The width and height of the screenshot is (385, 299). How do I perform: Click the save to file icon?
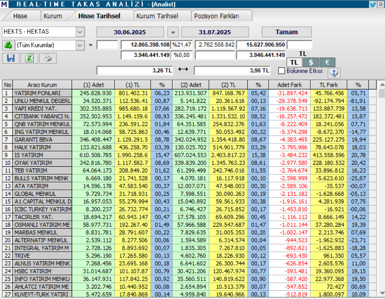(11, 58)
